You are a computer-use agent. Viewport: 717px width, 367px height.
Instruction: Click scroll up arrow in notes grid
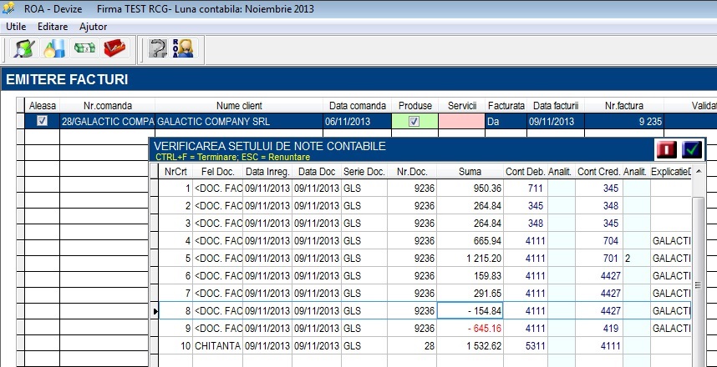(x=698, y=172)
